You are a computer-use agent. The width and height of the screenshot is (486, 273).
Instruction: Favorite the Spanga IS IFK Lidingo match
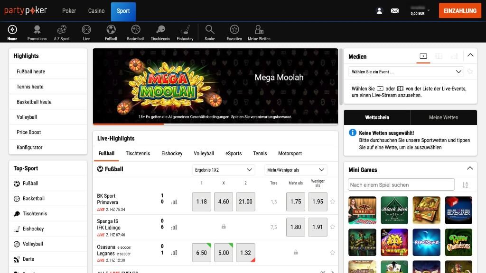coord(333,227)
